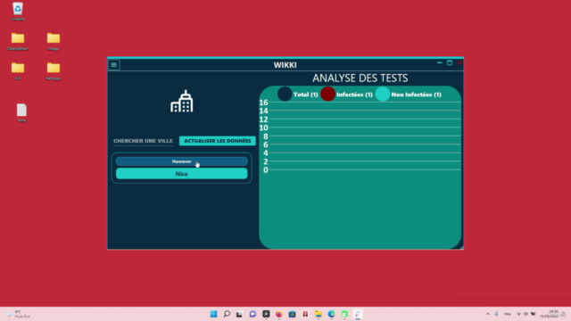Switch to Chercher une ville tab
Screen dimensions: 571x321
click(143, 141)
